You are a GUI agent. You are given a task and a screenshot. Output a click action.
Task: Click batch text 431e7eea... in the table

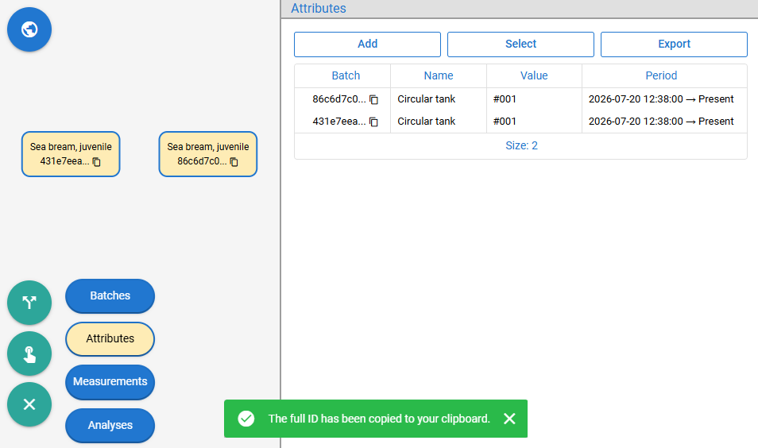click(339, 122)
